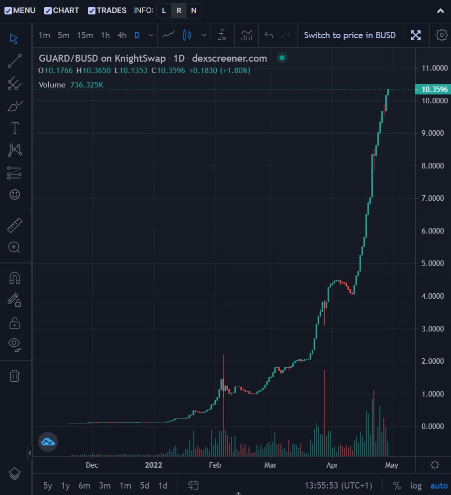Toggle percent price scale
The width and height of the screenshot is (451, 495).
397,485
